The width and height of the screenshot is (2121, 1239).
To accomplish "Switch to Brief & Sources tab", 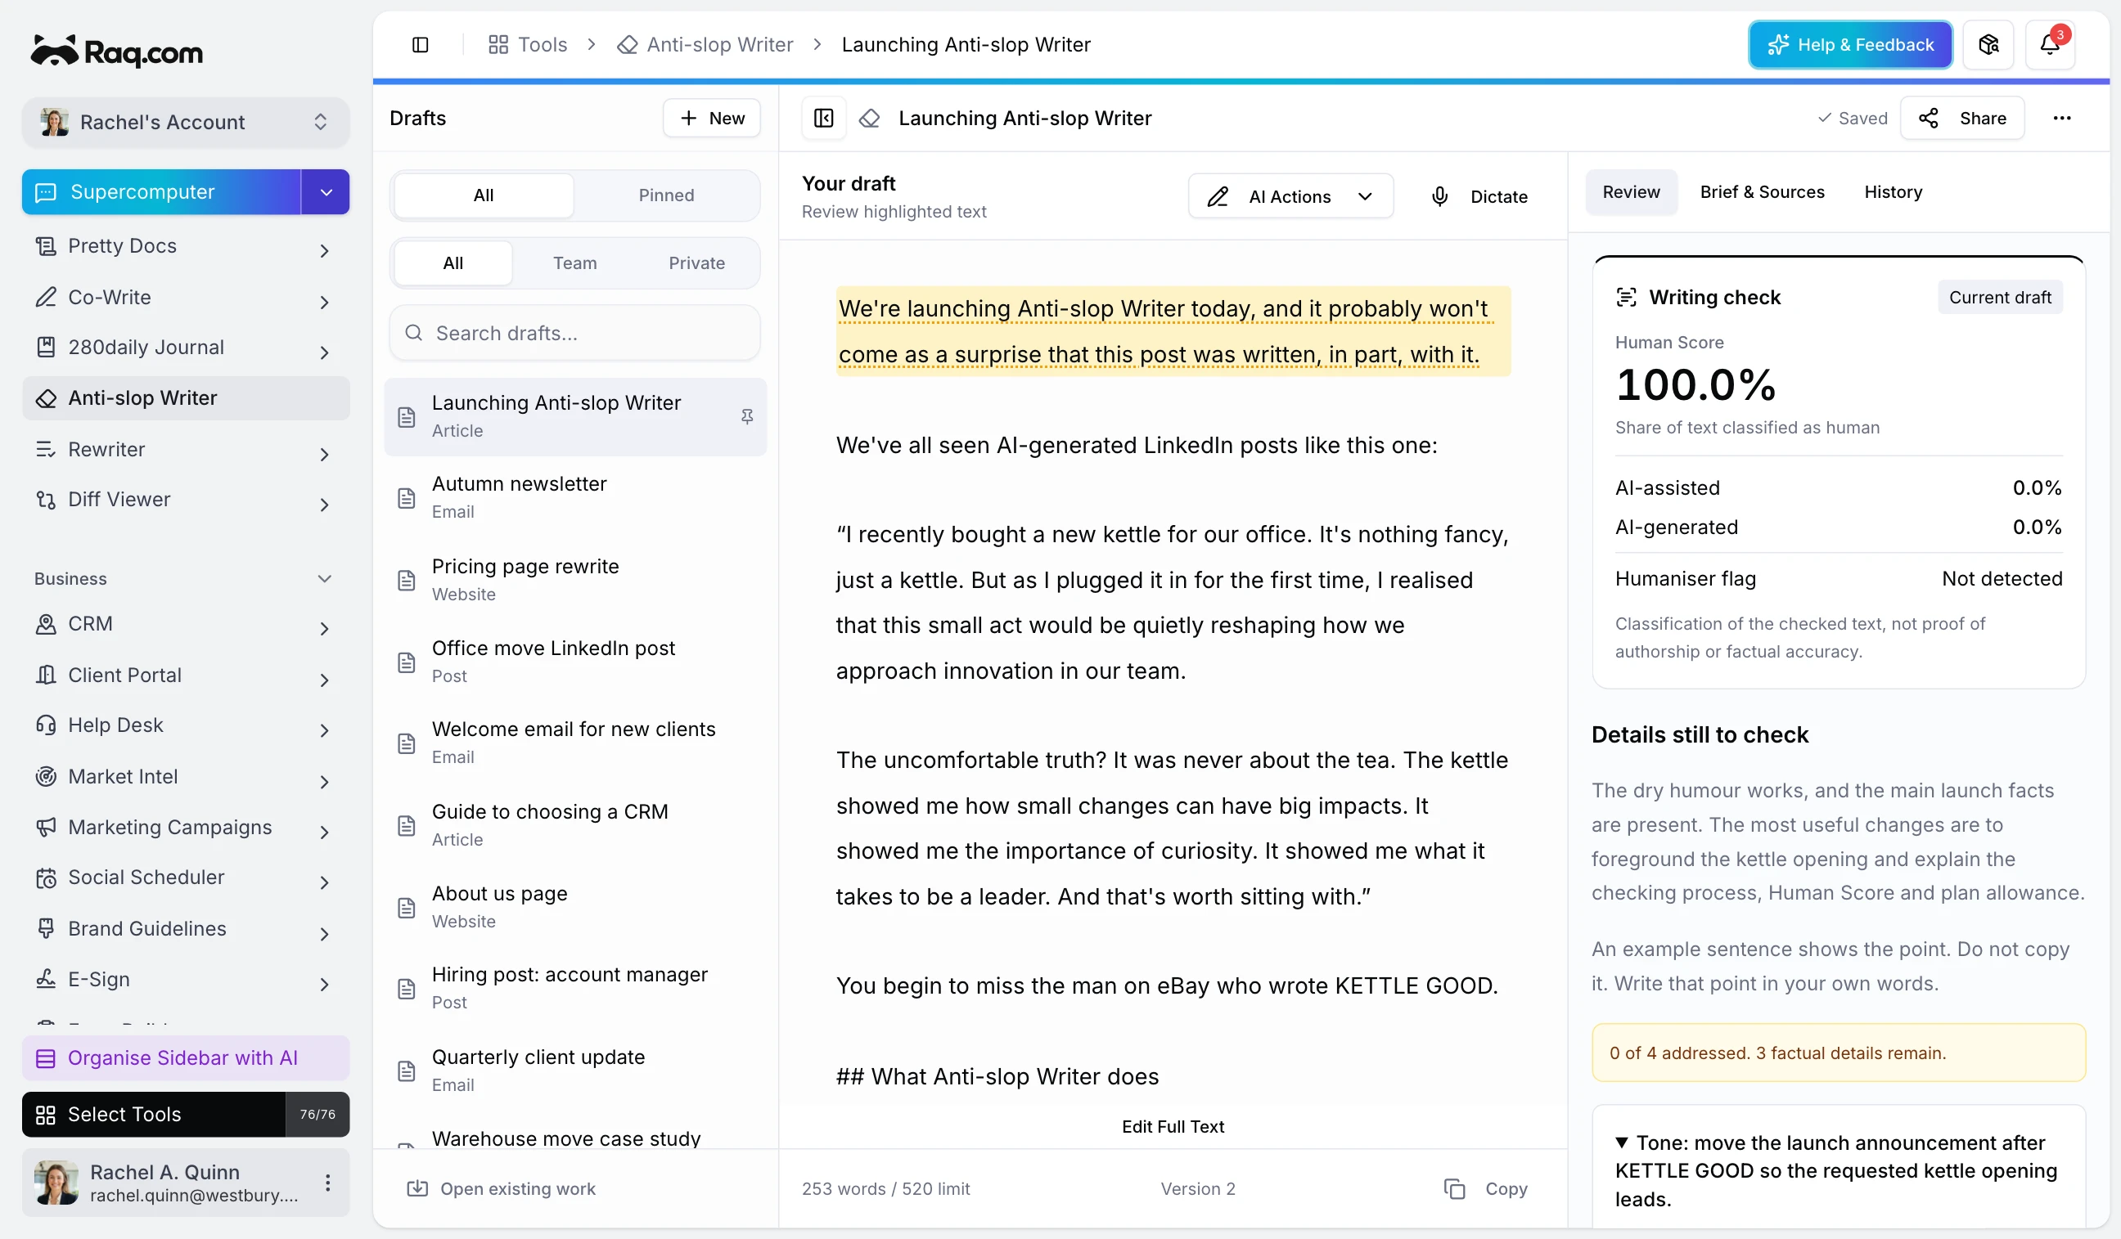I will tap(1762, 192).
